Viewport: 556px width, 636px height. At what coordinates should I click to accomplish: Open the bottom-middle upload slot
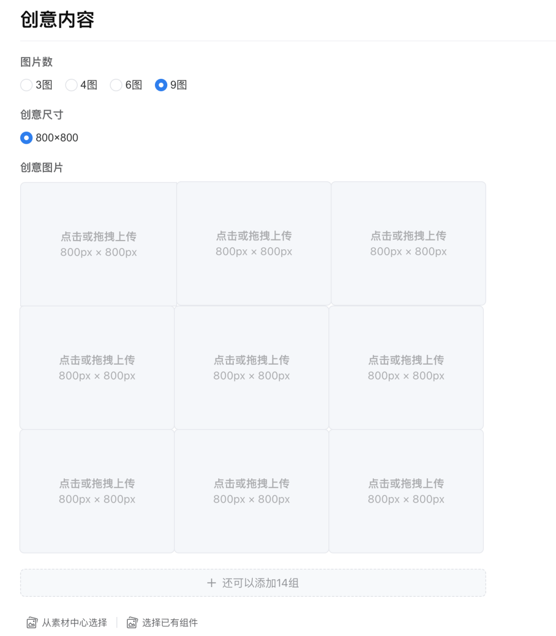pyautogui.click(x=252, y=491)
